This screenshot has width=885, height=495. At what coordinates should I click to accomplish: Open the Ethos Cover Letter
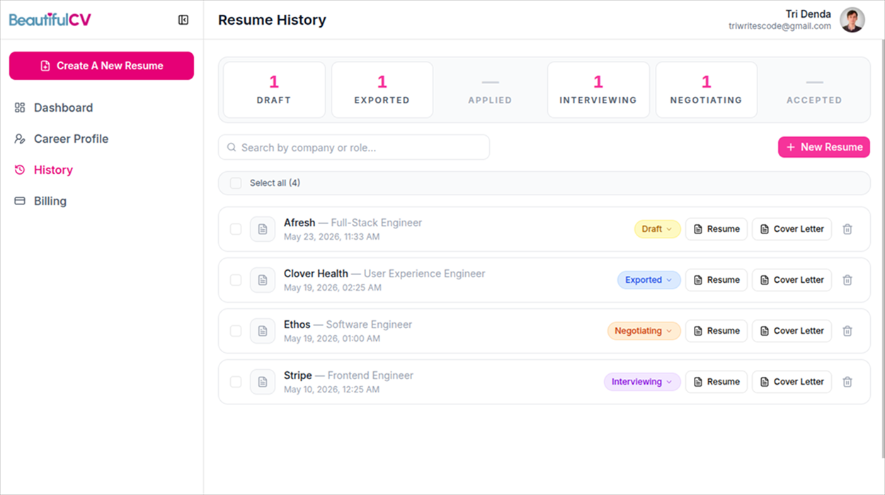tap(792, 331)
